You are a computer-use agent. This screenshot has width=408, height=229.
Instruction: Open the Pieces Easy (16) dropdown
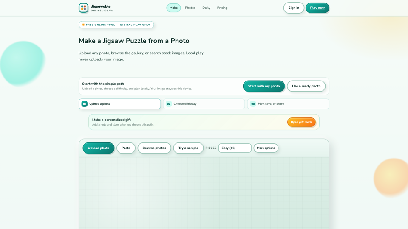tap(235, 148)
